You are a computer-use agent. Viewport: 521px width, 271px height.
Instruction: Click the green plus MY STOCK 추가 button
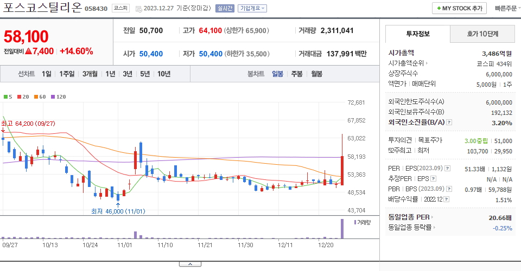click(x=459, y=8)
